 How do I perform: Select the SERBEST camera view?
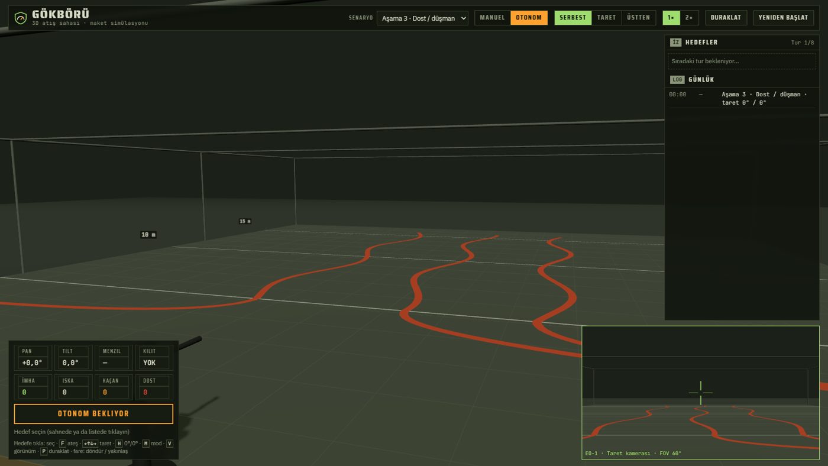(x=573, y=18)
